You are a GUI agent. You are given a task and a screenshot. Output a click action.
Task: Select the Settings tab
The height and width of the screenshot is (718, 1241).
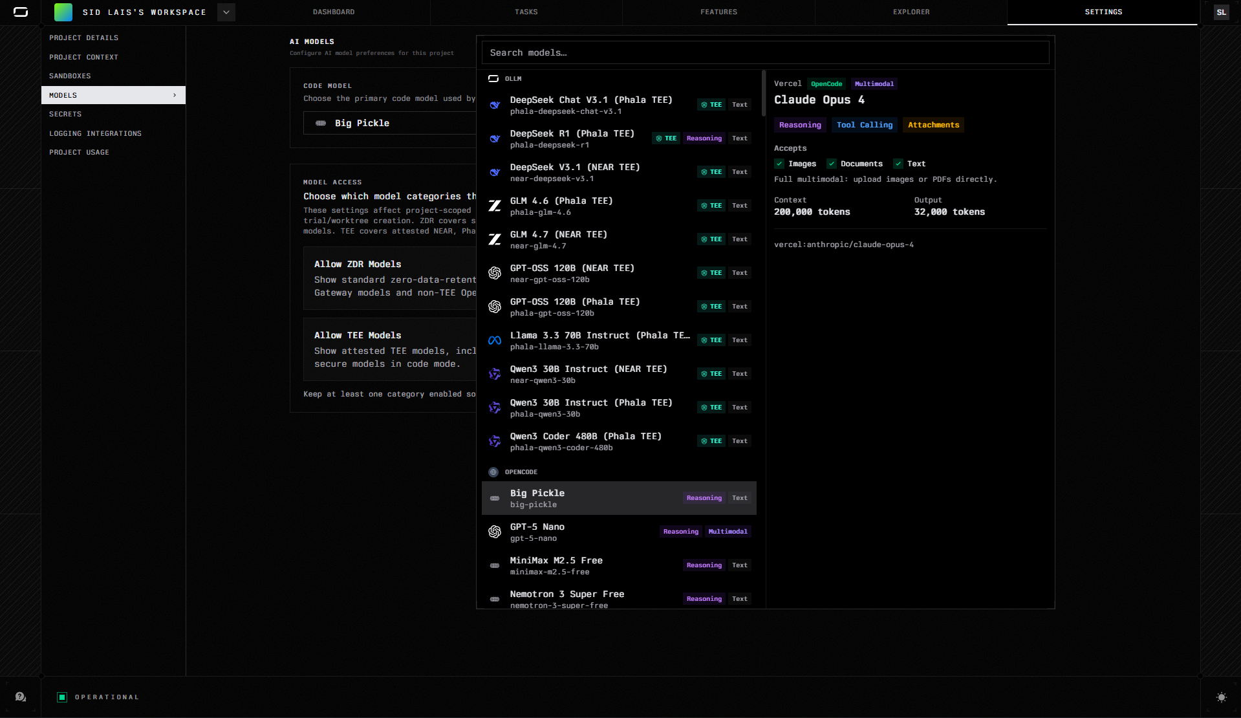tap(1103, 12)
